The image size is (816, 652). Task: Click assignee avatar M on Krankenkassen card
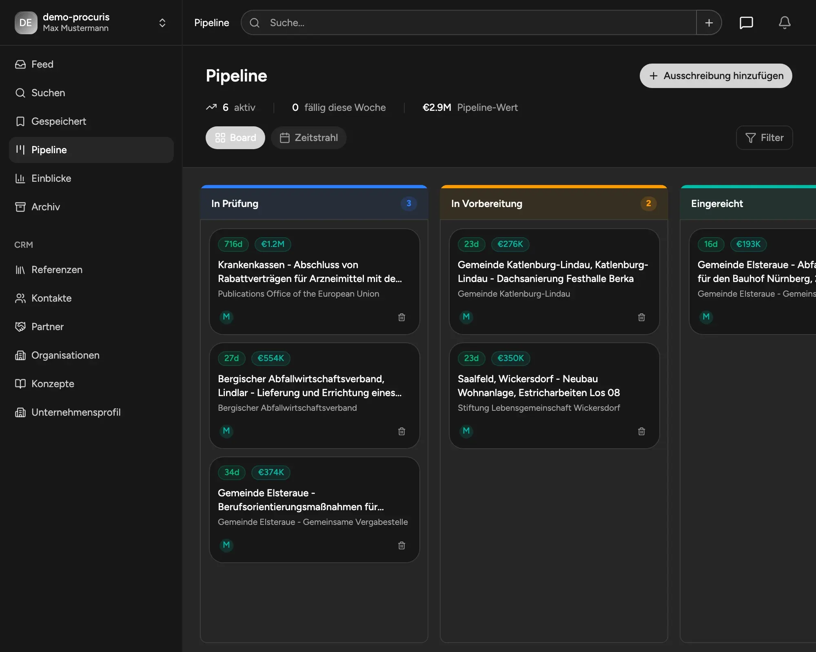point(226,317)
